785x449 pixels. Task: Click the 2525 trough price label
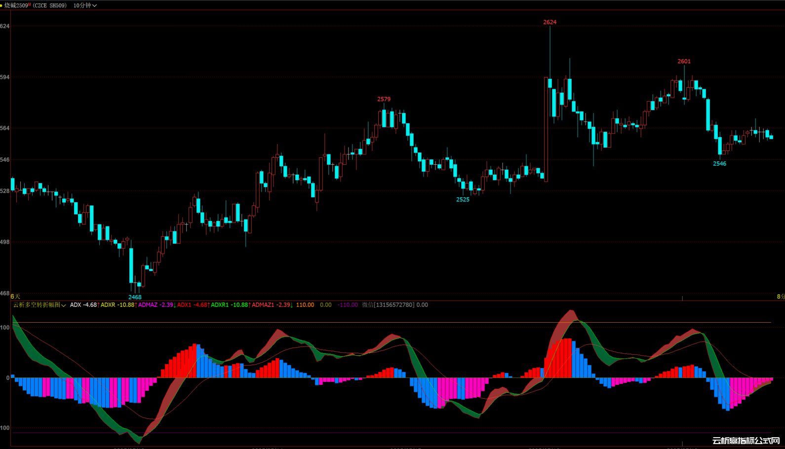(x=463, y=199)
